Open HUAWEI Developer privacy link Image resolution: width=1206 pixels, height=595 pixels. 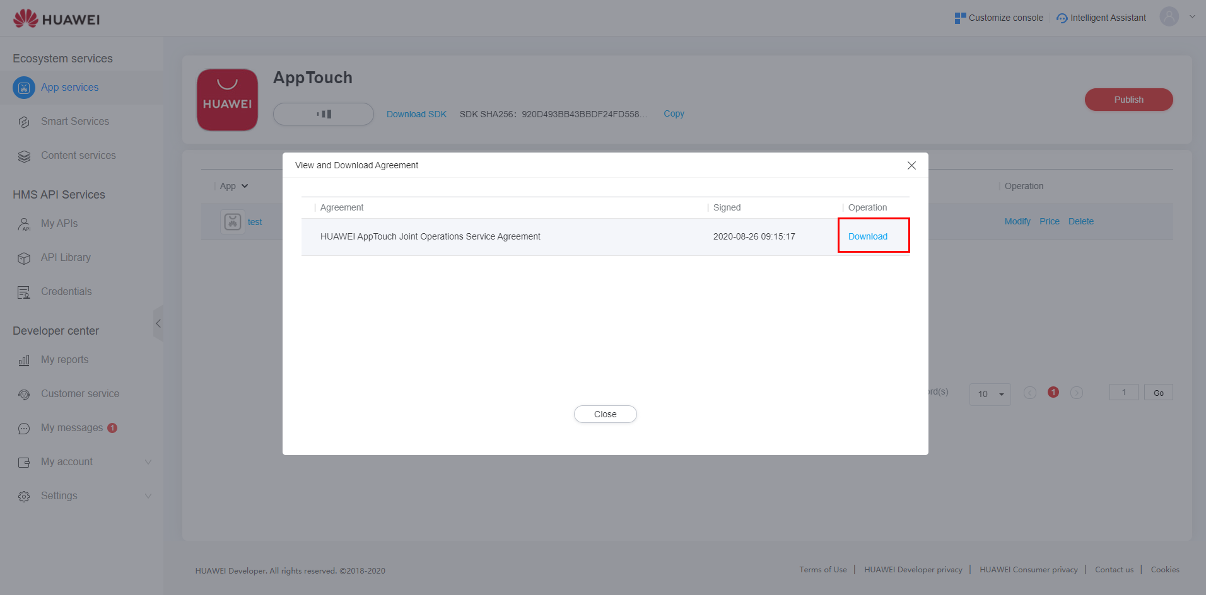click(x=913, y=569)
